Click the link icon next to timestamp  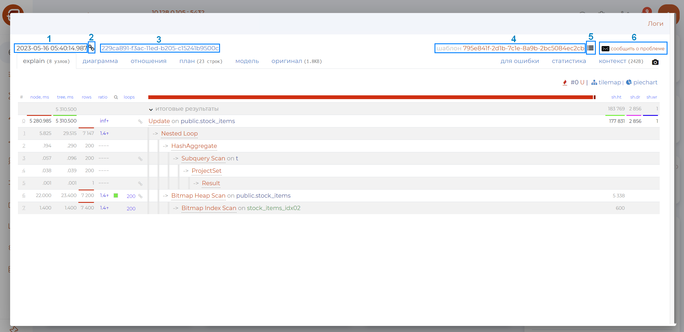91,48
